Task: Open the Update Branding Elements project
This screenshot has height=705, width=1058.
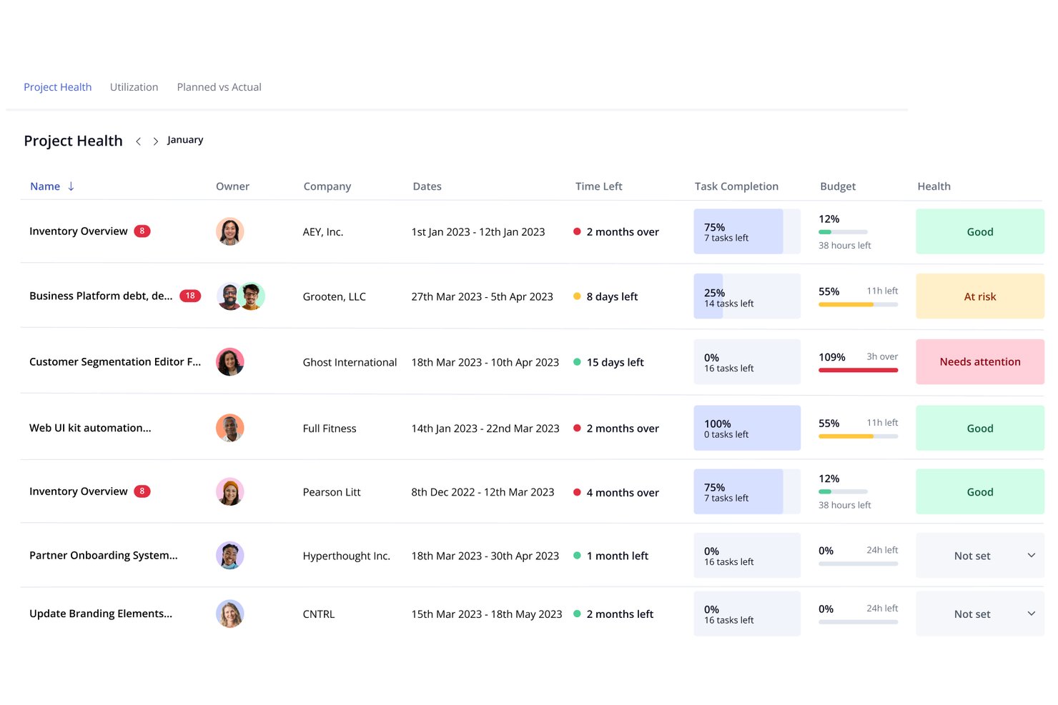Action: [101, 614]
